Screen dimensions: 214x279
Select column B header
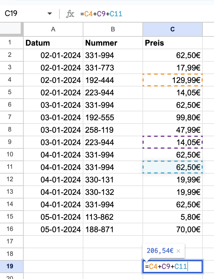[x=113, y=29]
